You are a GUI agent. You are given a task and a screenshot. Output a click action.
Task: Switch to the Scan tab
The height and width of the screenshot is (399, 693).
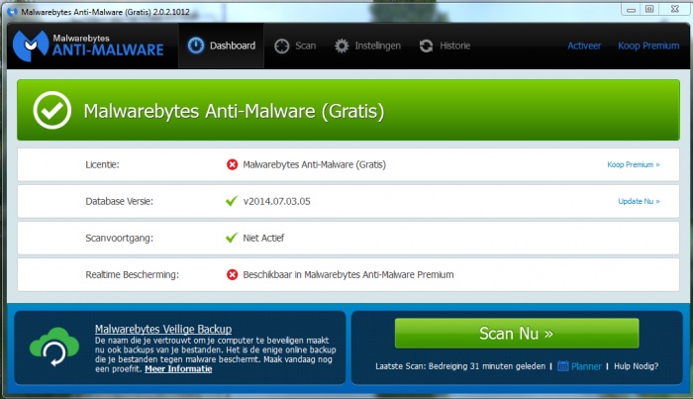click(295, 46)
